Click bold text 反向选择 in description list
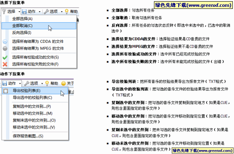 pos(120,25)
